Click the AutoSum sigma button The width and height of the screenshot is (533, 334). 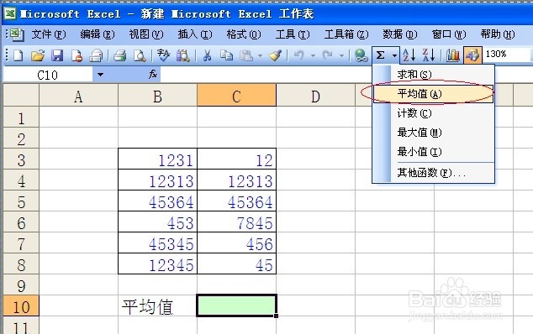point(381,55)
